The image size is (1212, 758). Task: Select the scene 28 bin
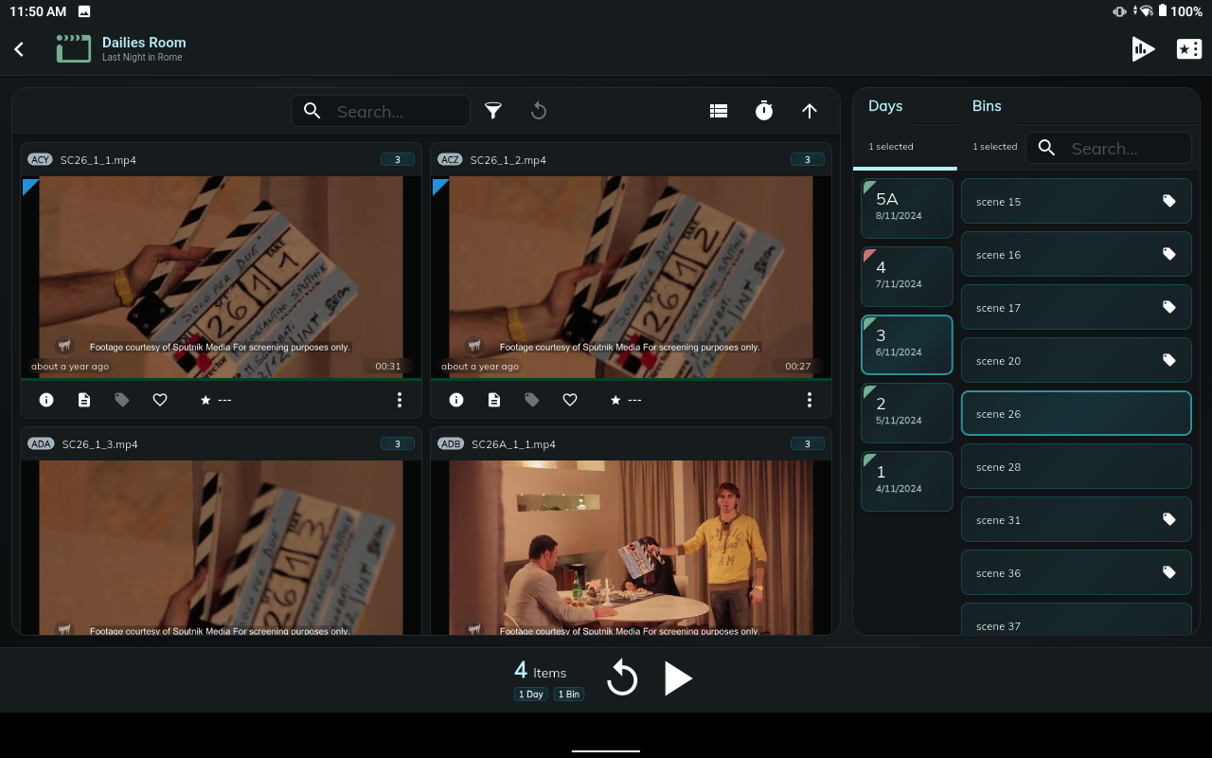(x=1076, y=467)
